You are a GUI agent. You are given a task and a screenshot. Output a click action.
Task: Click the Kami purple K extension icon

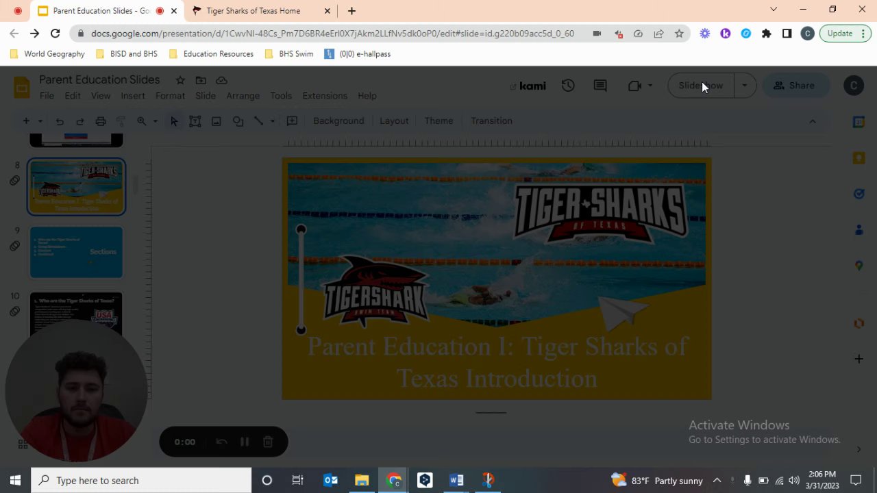coord(726,34)
